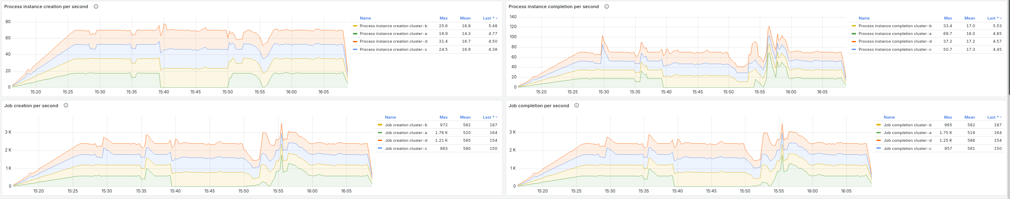Isolate series Job creation cluster-c
The height and width of the screenshot is (199, 1010).
pyautogui.click(x=406, y=149)
